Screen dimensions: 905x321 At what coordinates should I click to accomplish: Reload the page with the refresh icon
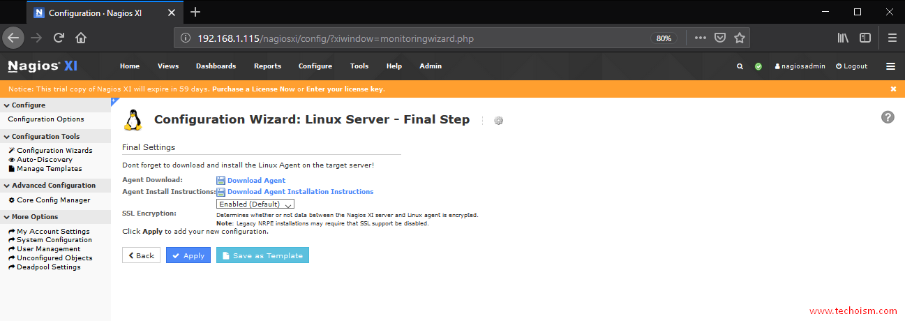click(x=59, y=38)
